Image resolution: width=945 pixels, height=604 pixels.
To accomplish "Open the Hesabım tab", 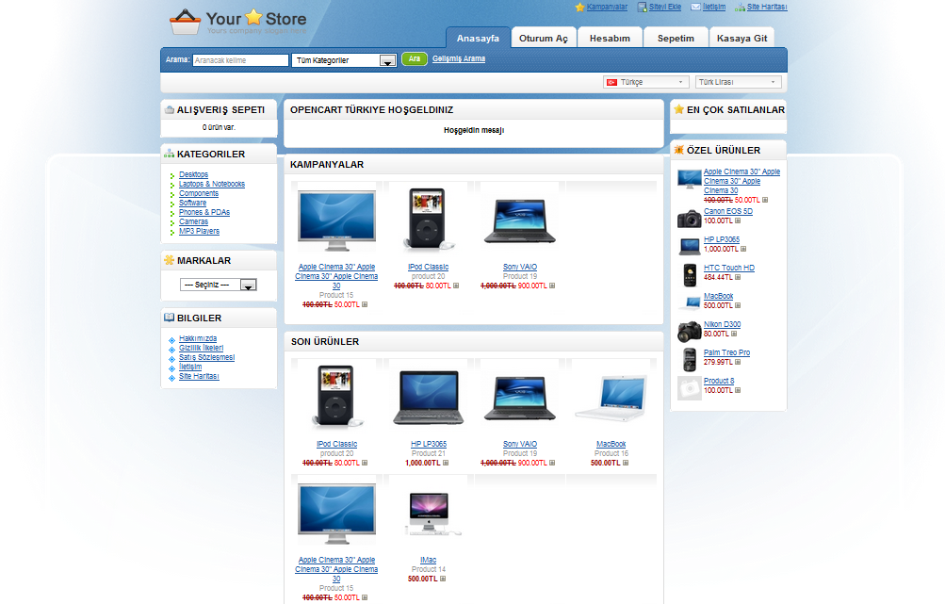I will [x=610, y=38].
